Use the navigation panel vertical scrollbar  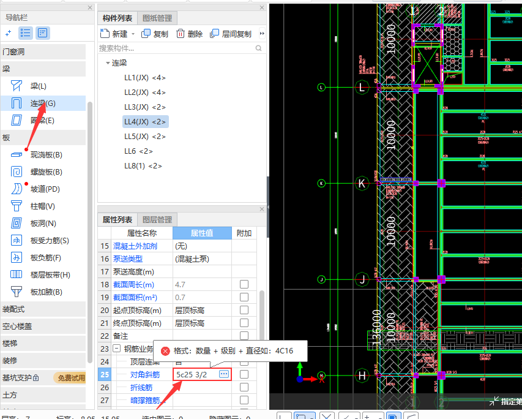click(x=89, y=232)
